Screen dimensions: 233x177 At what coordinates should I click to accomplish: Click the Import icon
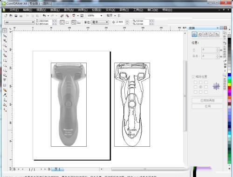pyautogui.click(x=62, y=16)
